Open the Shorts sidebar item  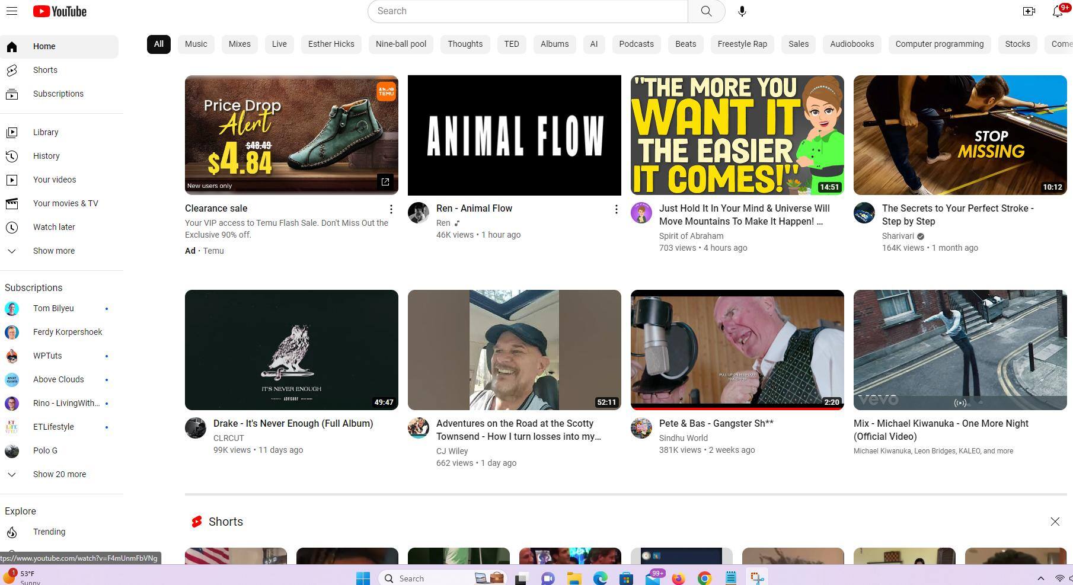(x=45, y=70)
